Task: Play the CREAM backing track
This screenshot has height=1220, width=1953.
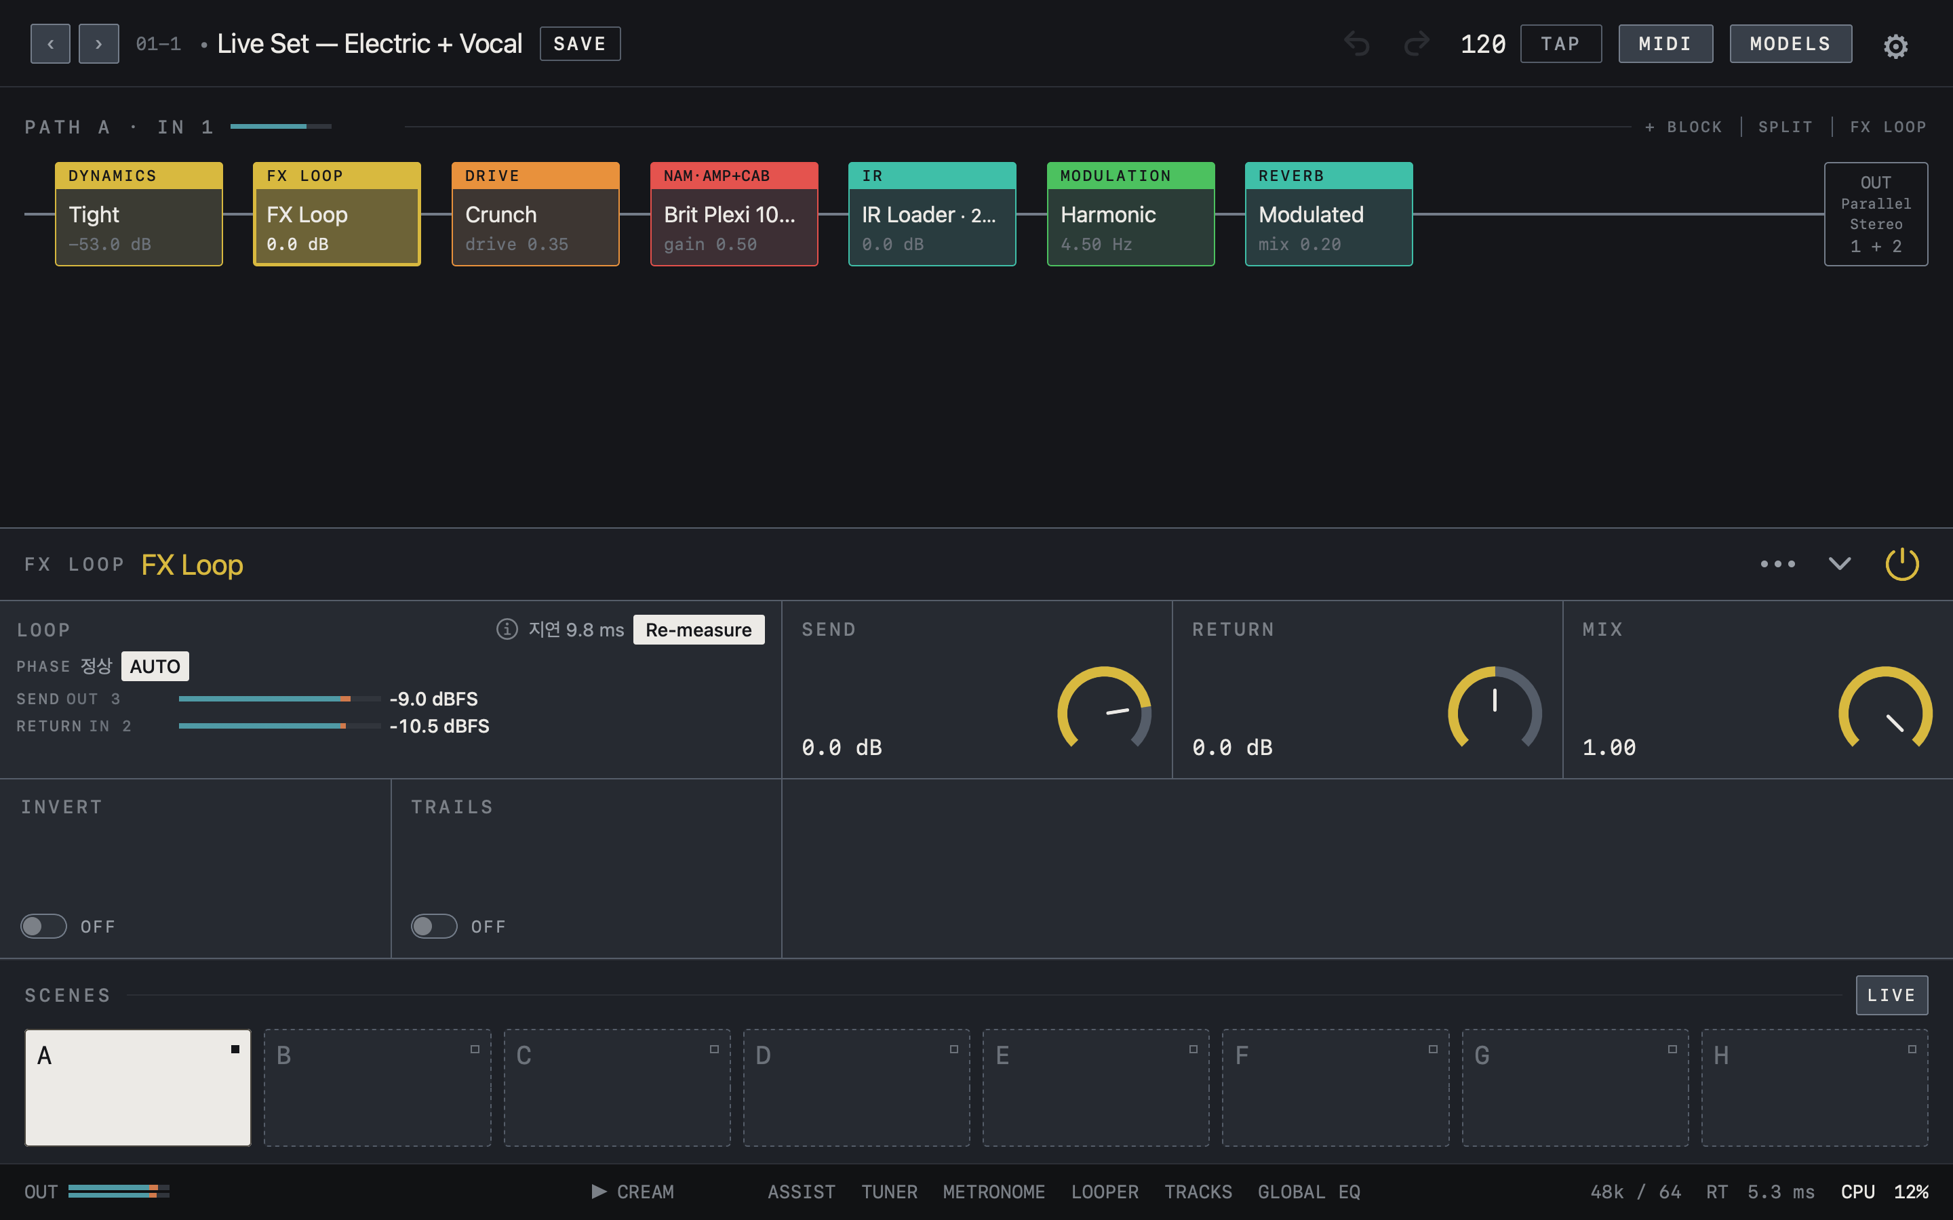Action: coord(633,1192)
